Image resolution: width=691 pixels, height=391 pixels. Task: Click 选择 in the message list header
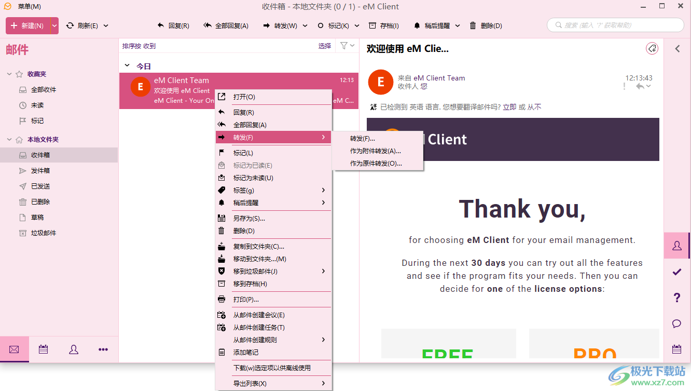[325, 46]
